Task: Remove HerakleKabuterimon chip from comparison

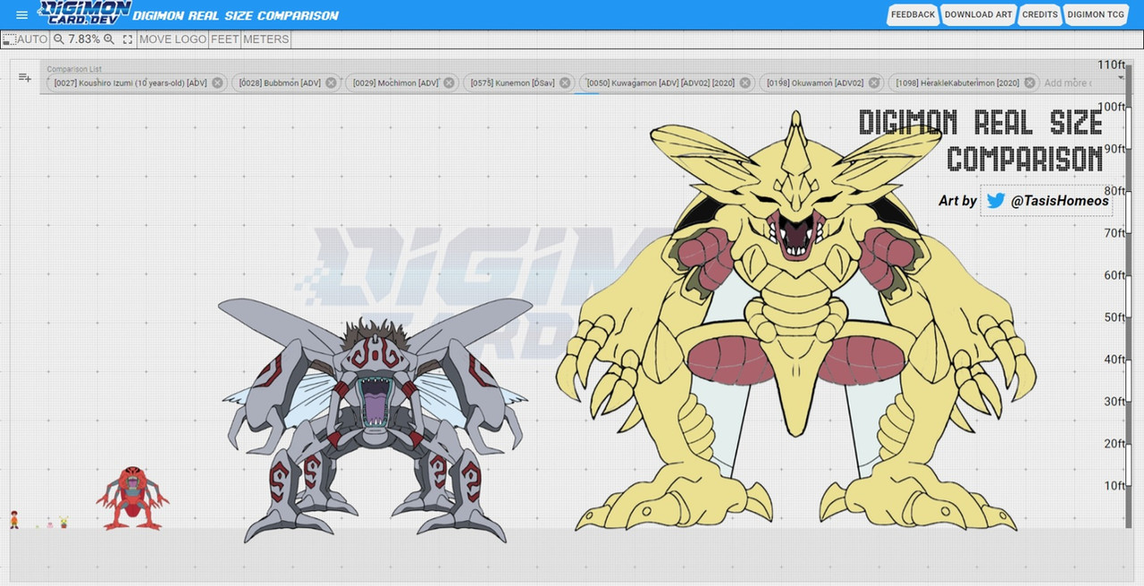Action: tap(1030, 83)
